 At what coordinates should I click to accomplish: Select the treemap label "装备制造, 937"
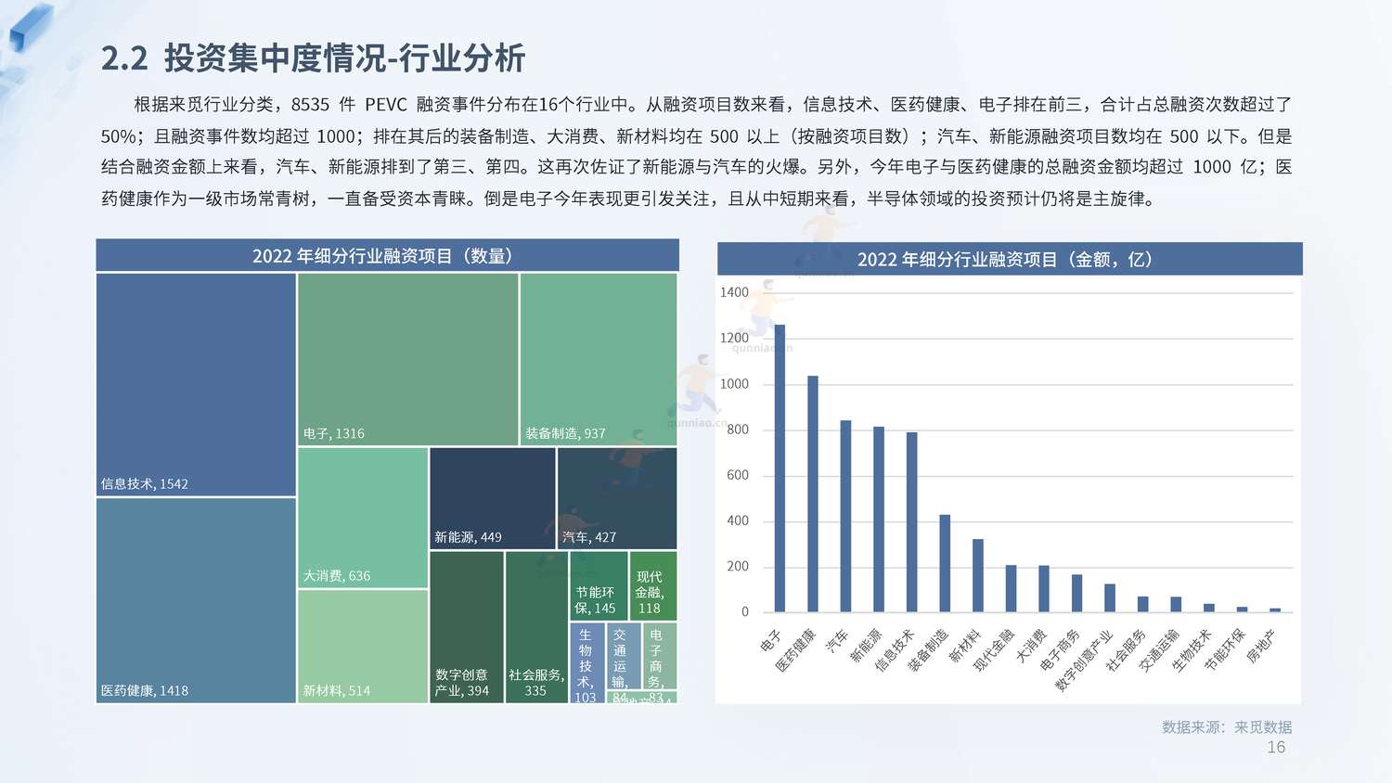tap(565, 433)
